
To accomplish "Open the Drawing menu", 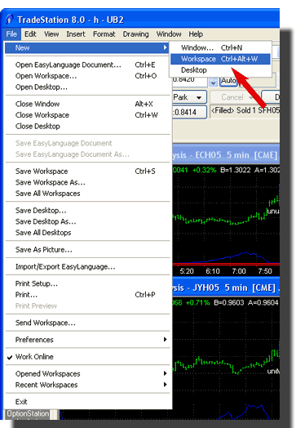I will 135,34.
